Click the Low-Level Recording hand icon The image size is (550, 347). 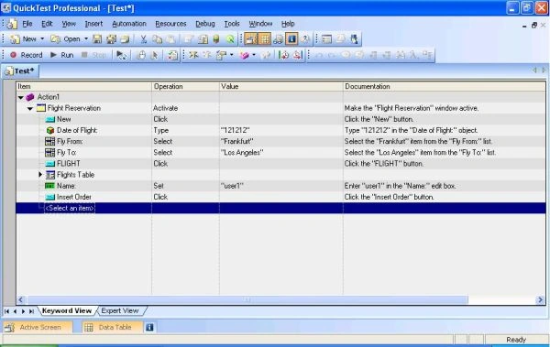point(141,55)
